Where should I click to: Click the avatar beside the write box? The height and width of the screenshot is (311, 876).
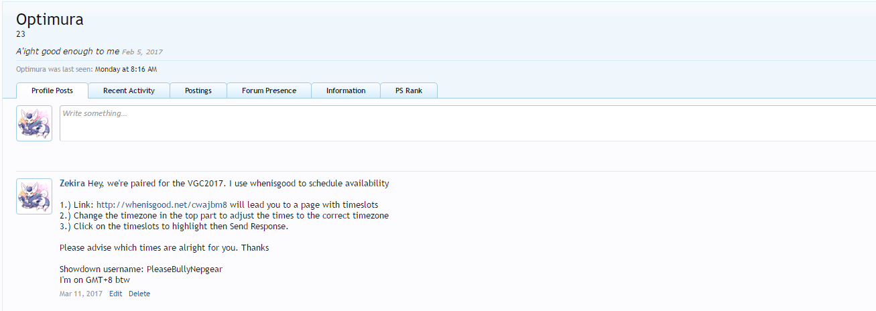click(34, 123)
